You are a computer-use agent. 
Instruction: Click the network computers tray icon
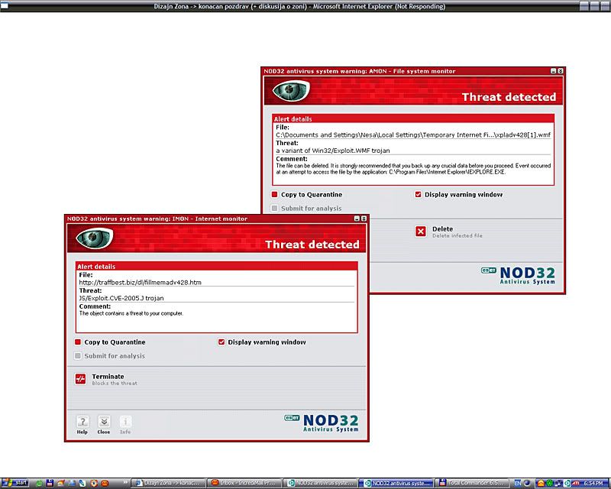558,483
